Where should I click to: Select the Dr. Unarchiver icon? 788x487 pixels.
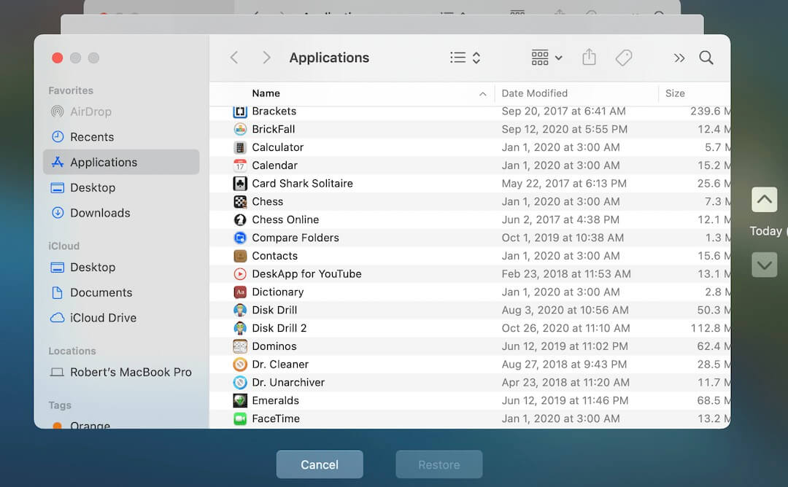[x=240, y=383]
